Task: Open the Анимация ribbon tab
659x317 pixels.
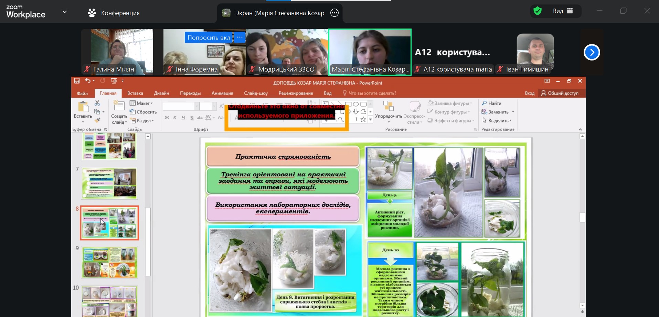Action: (x=222, y=93)
